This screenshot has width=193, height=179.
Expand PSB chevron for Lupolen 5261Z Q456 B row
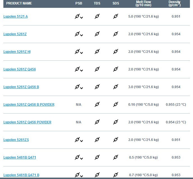click(x=82, y=88)
